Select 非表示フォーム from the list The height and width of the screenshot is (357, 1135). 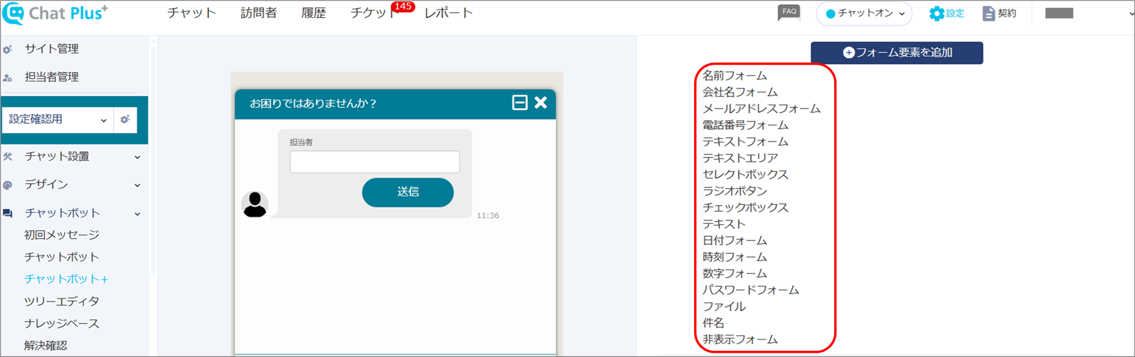click(x=740, y=340)
